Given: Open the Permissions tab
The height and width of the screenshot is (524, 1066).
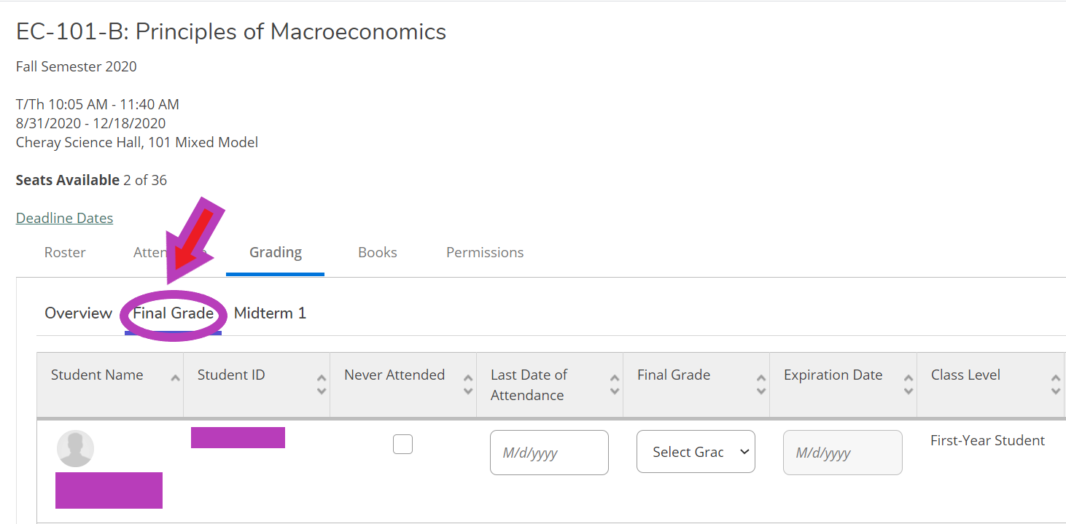Looking at the screenshot, I should (485, 252).
